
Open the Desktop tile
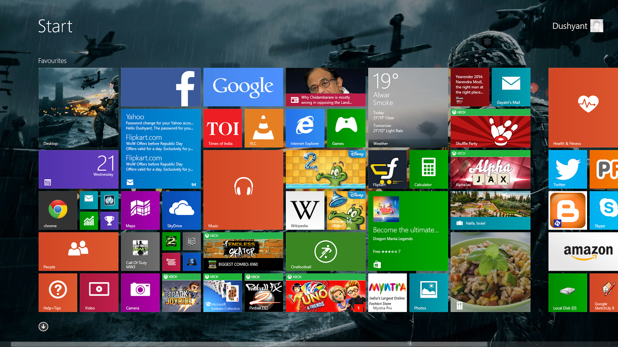(78, 108)
